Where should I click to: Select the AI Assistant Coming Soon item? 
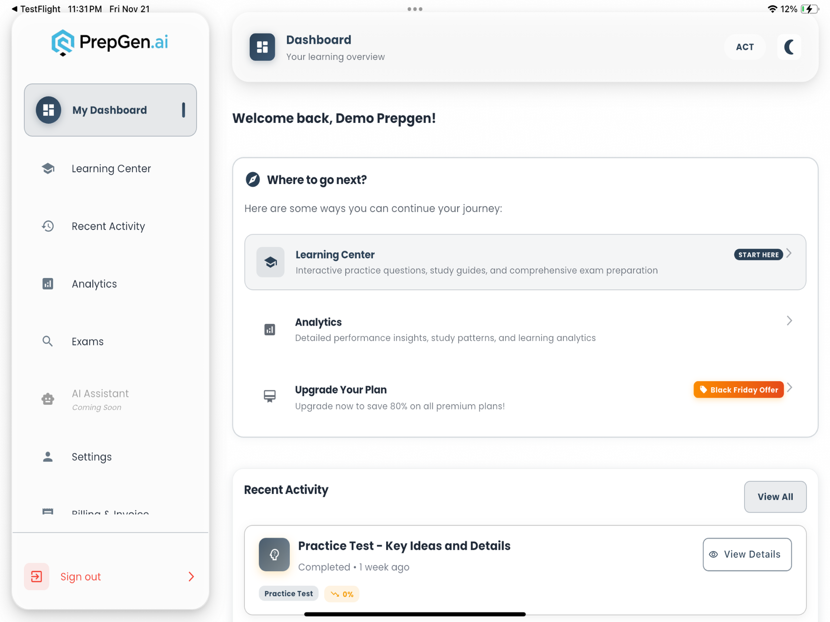(x=110, y=399)
